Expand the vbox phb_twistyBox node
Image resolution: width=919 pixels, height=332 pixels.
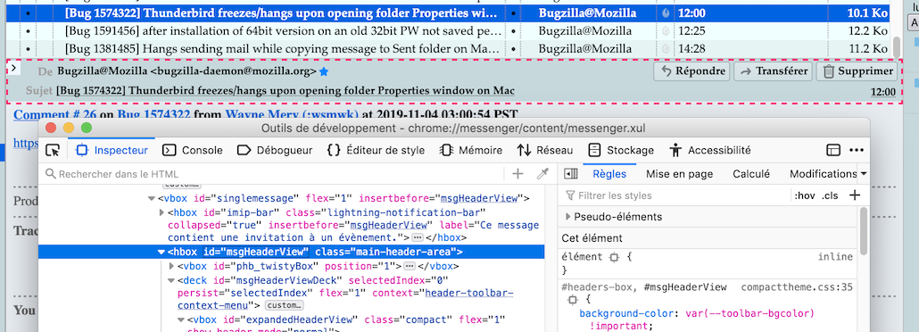[171, 266]
